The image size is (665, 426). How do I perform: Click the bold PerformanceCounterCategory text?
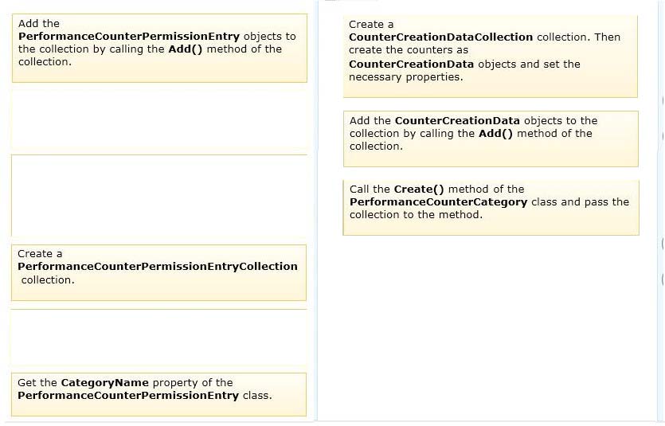[438, 202]
